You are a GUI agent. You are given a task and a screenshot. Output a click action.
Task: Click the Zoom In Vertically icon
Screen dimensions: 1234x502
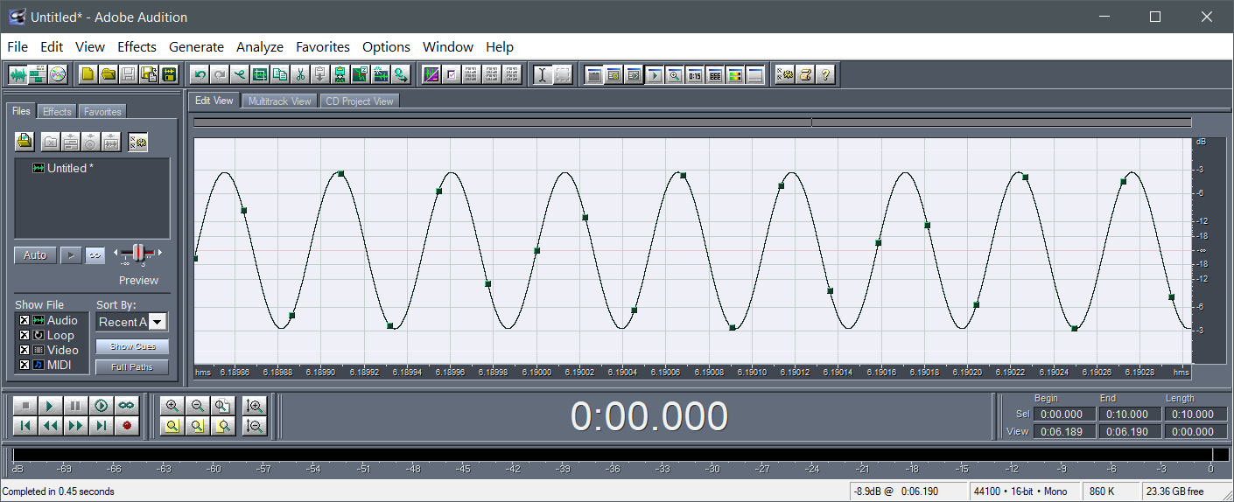pyautogui.click(x=256, y=406)
